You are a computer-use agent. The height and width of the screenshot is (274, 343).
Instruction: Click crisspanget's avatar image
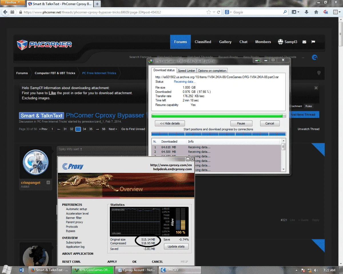(x=36, y=162)
